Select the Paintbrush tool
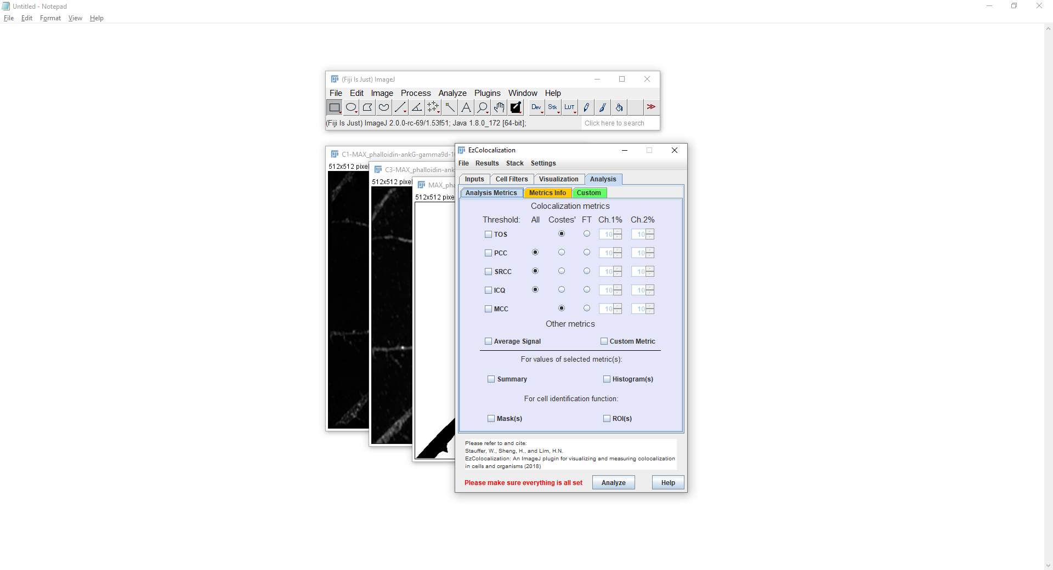Screen dimensions: 1053x570 click(x=603, y=107)
